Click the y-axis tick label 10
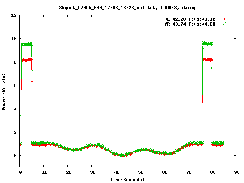The image size is (244, 183). click(x=14, y=39)
